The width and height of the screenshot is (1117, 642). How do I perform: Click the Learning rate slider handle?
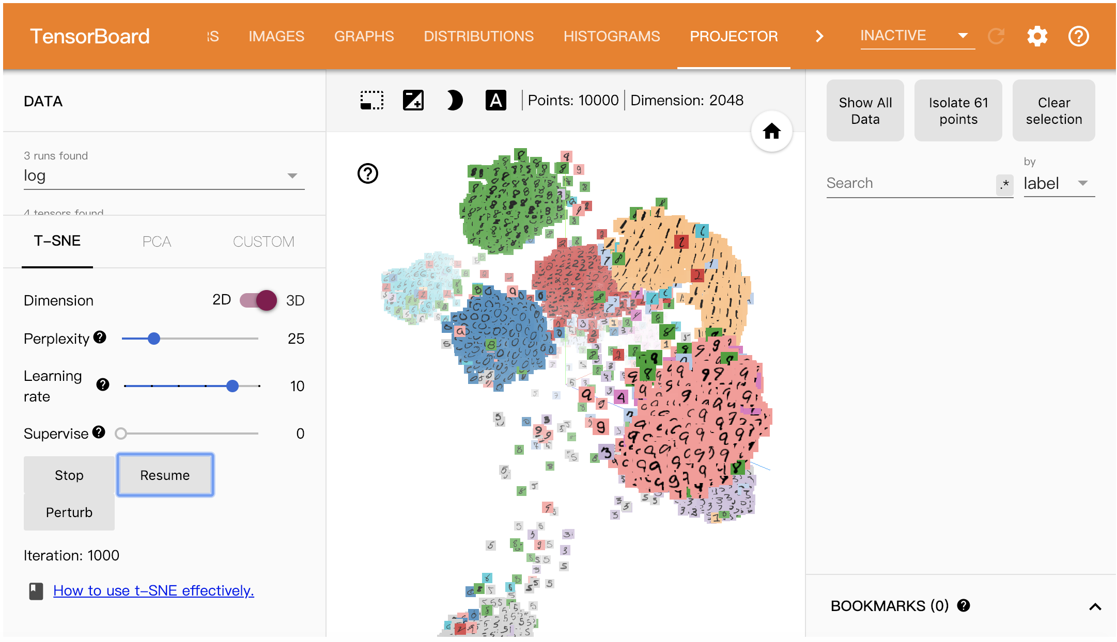click(x=232, y=386)
